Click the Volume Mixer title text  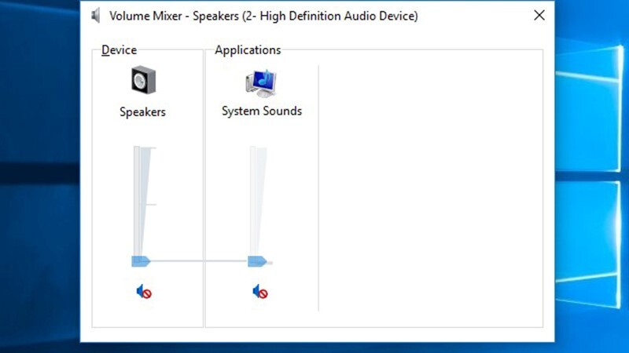(x=263, y=16)
